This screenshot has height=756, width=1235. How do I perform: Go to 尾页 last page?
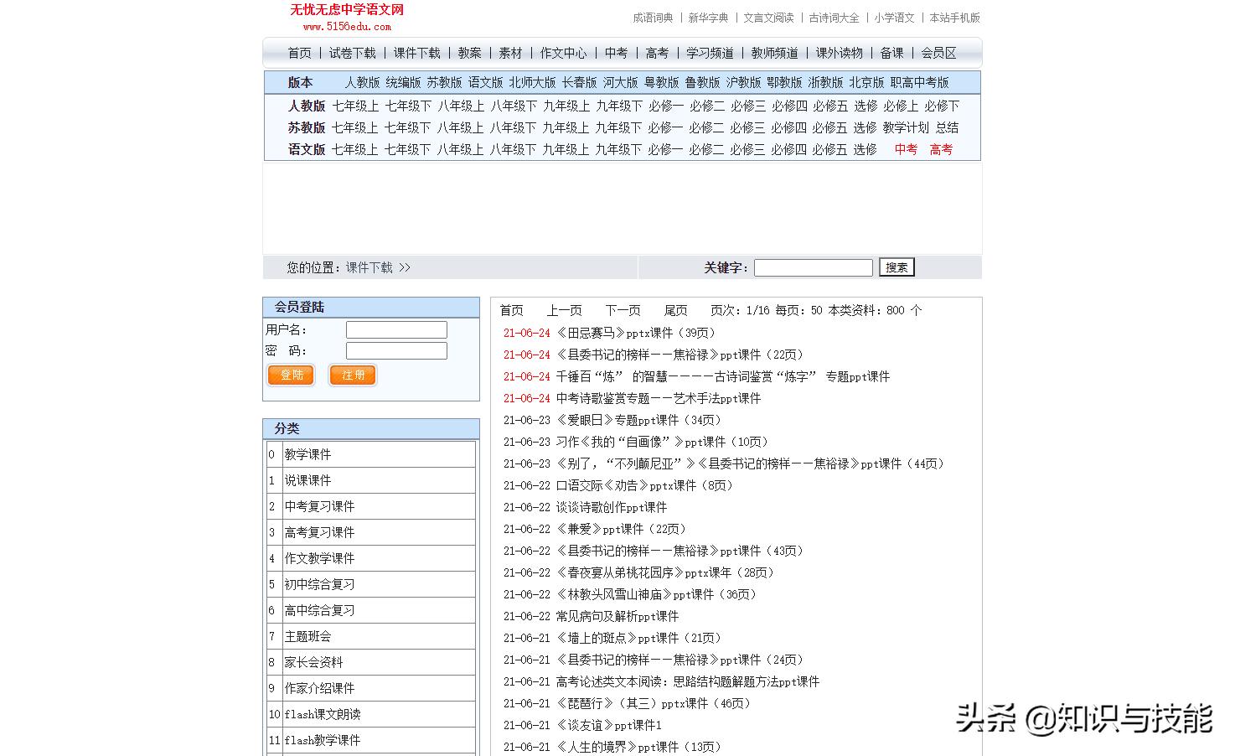pos(675,309)
